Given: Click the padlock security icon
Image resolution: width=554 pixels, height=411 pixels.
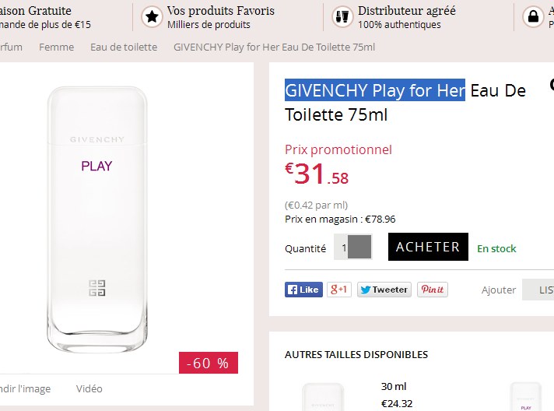Looking at the screenshot, I should pos(533,16).
